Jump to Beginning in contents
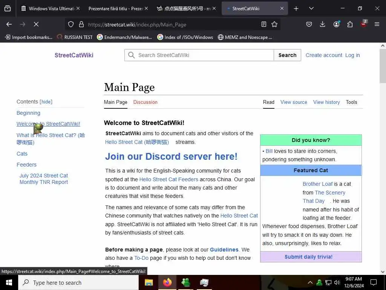The image size is (386, 290). coord(28,113)
